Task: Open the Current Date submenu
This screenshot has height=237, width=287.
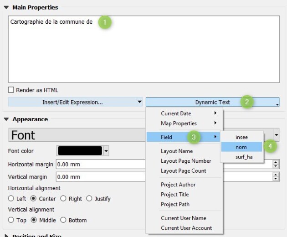Action: coord(184,113)
